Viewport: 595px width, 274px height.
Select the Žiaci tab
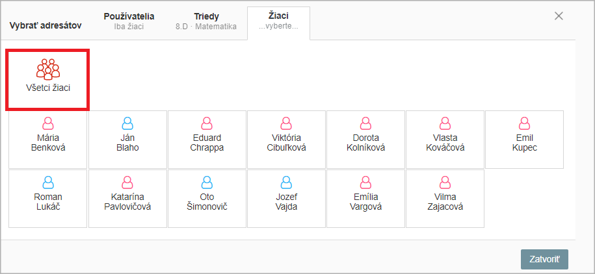[x=278, y=21]
